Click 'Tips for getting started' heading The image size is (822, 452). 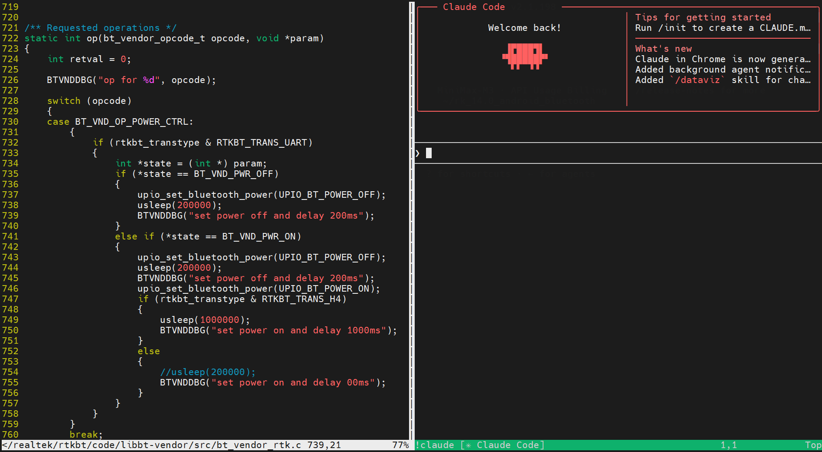(x=703, y=17)
